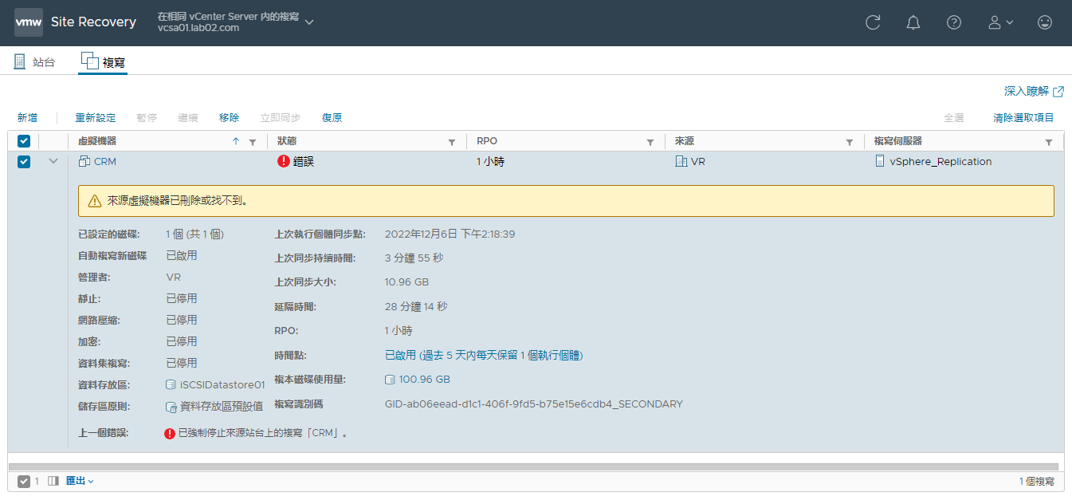
Task: Click the vSphere_Replication server icon
Action: [x=880, y=161]
